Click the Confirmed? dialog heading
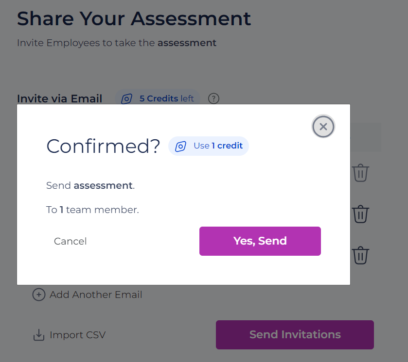 point(103,146)
